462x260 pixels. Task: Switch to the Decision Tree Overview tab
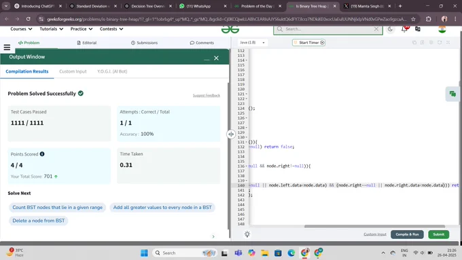148,6
